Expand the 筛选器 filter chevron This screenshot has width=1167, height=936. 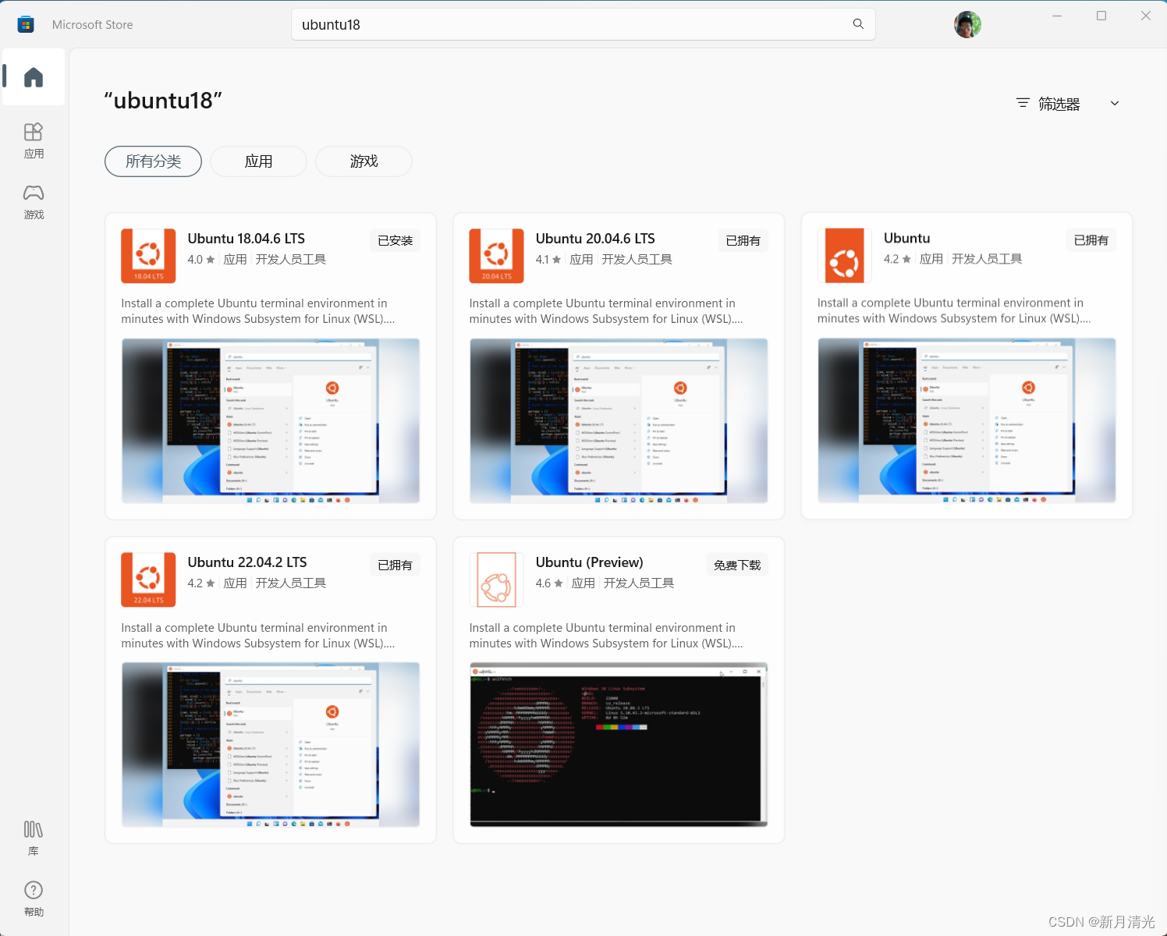1115,103
